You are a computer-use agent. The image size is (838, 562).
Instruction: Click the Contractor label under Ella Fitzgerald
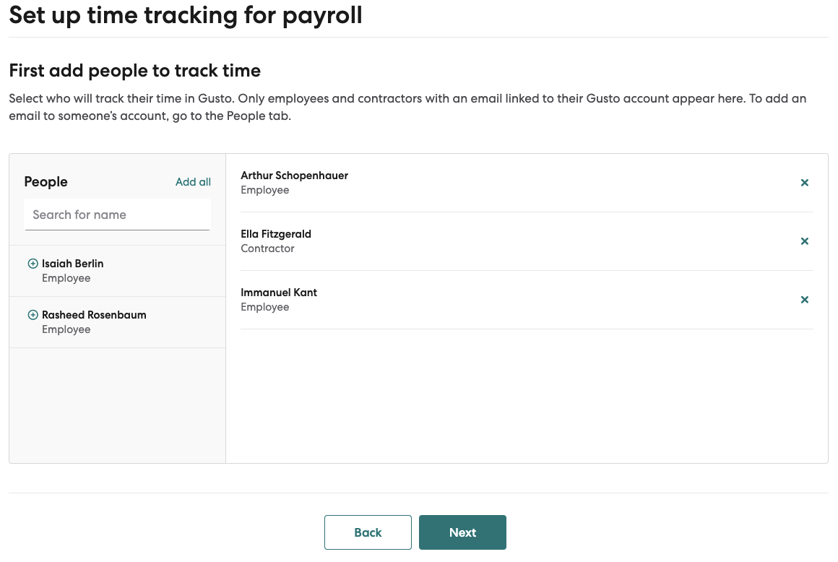[267, 248]
